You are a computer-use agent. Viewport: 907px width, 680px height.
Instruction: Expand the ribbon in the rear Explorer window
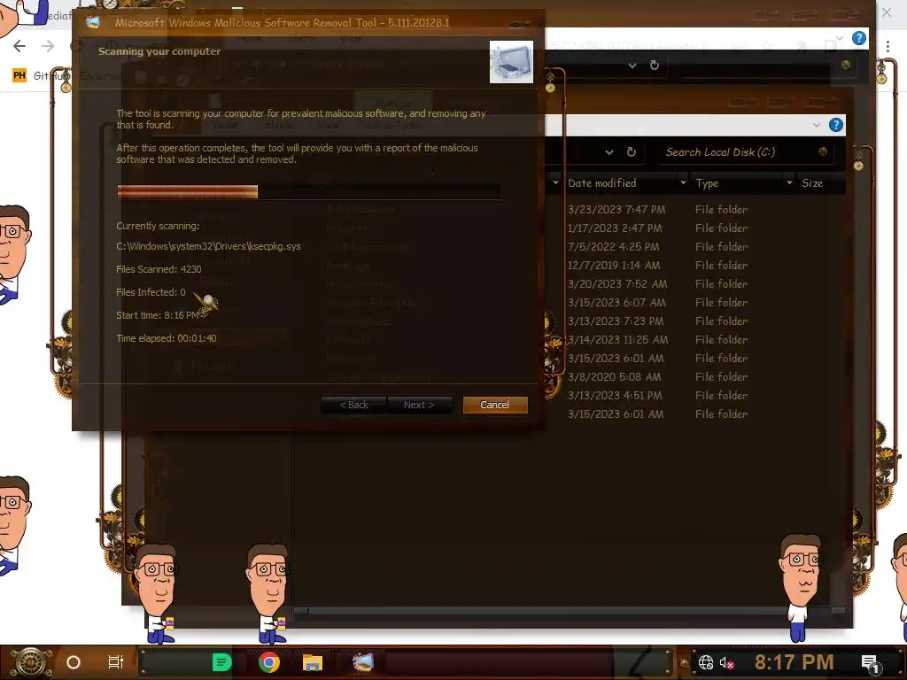[x=840, y=39]
